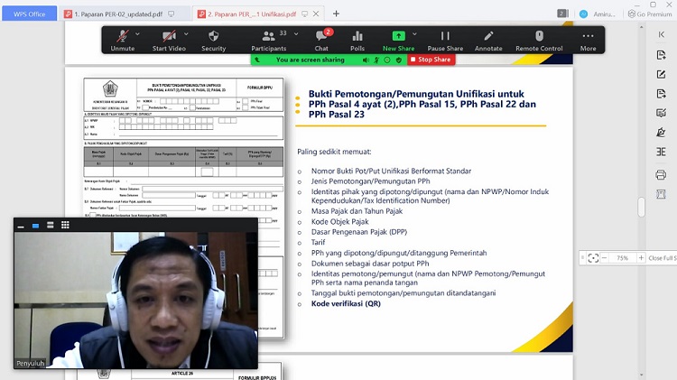Click the green New Share button
Screen dimensions: 677x380
click(x=398, y=40)
